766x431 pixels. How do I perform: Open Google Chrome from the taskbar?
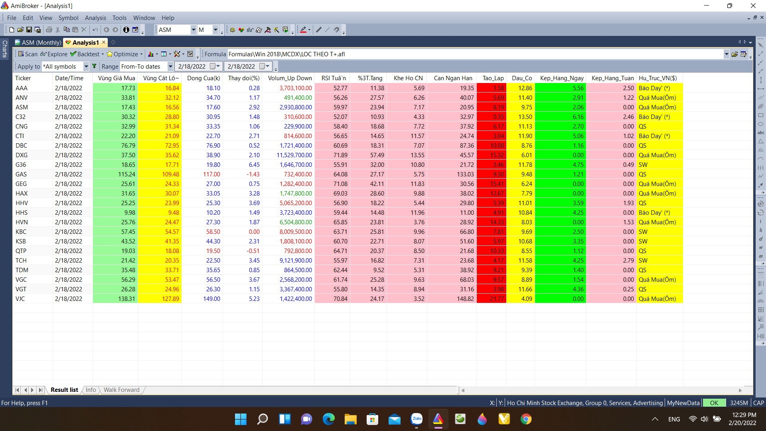[x=526, y=419]
